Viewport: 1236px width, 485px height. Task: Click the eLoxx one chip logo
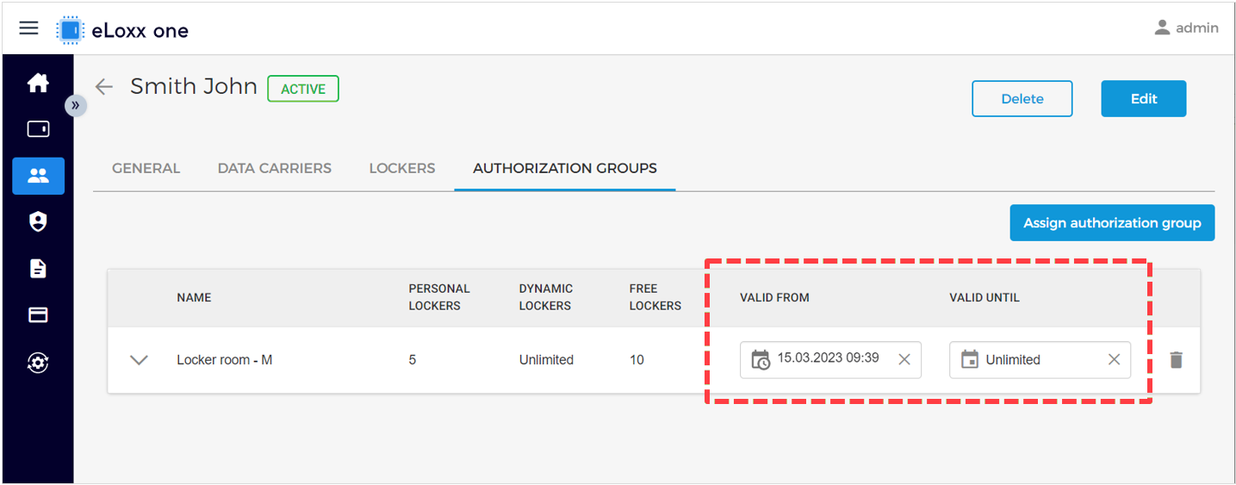[x=70, y=30]
